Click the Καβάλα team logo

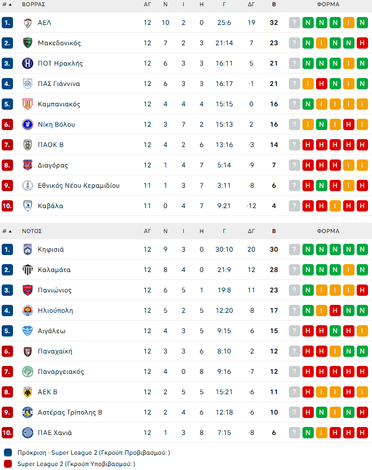[x=27, y=206]
